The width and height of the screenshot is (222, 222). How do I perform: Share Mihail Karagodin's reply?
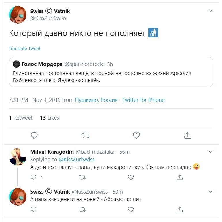(179, 177)
